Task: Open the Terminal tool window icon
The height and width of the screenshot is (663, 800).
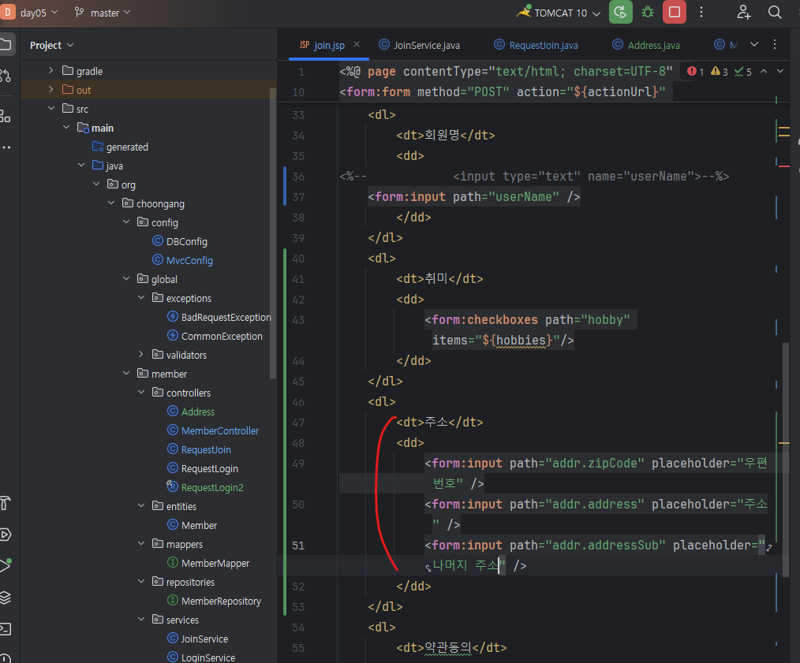Action: [x=5, y=629]
